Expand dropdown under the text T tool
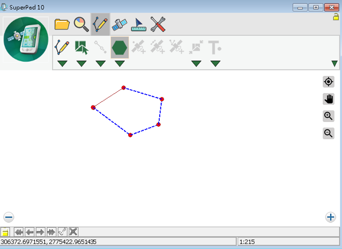The width and height of the screenshot is (342, 249). (x=216, y=63)
